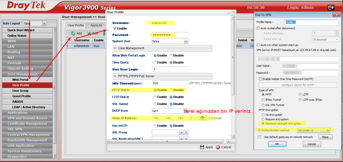Open the System User dropdown
The height and width of the screenshot is (162, 343).
pyautogui.click(x=186, y=41)
